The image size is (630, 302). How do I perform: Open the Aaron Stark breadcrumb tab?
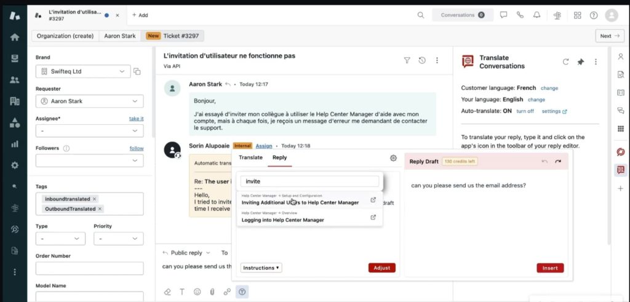coord(120,36)
